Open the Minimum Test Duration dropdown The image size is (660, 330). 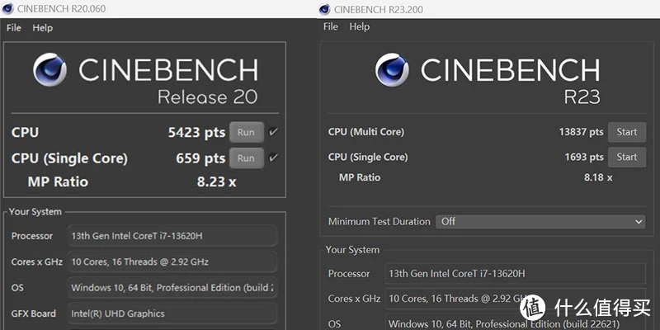(540, 221)
